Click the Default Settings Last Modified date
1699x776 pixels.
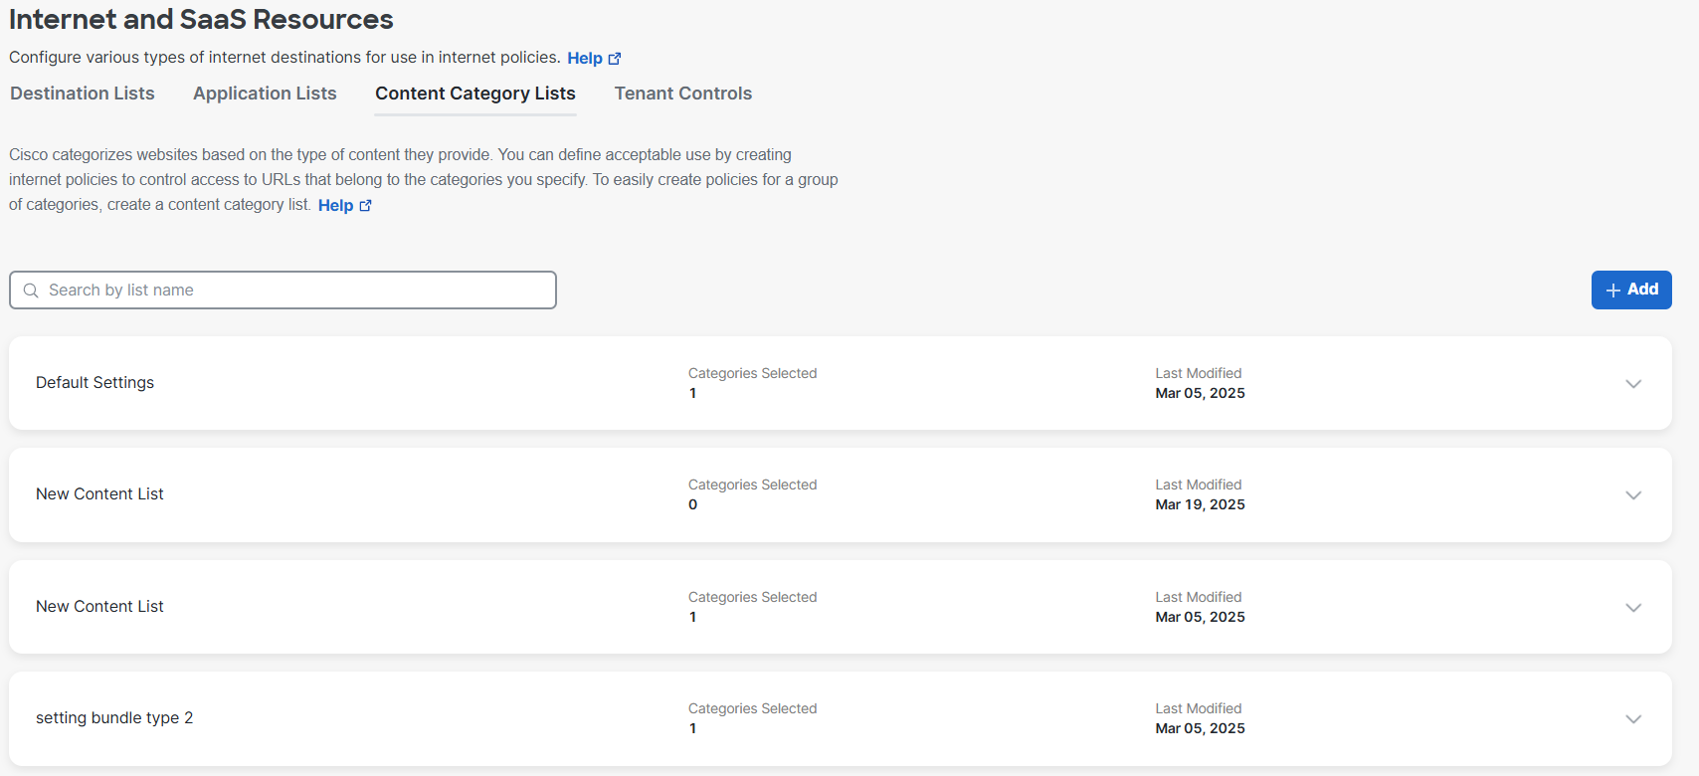[x=1200, y=394]
